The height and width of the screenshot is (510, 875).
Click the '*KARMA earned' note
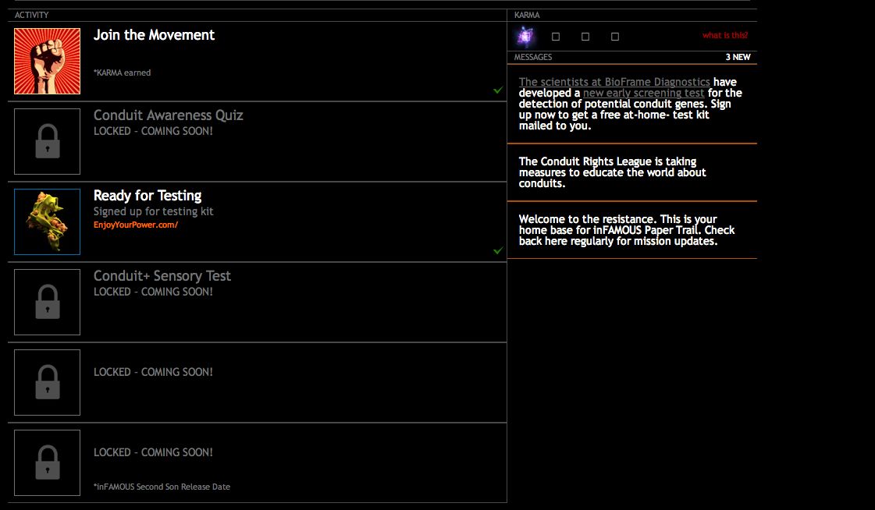point(122,73)
